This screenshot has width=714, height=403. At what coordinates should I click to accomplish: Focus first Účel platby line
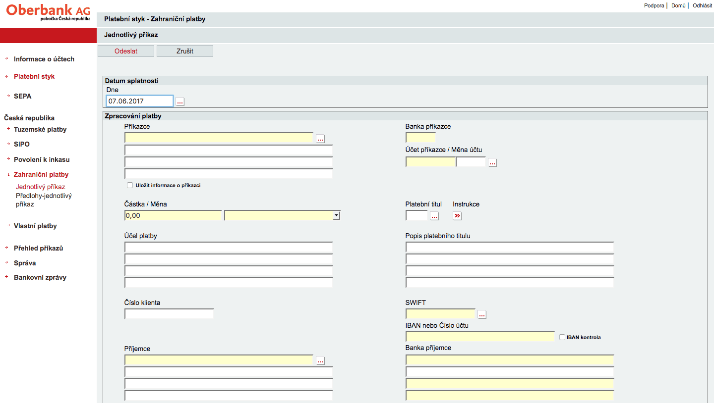(229, 248)
